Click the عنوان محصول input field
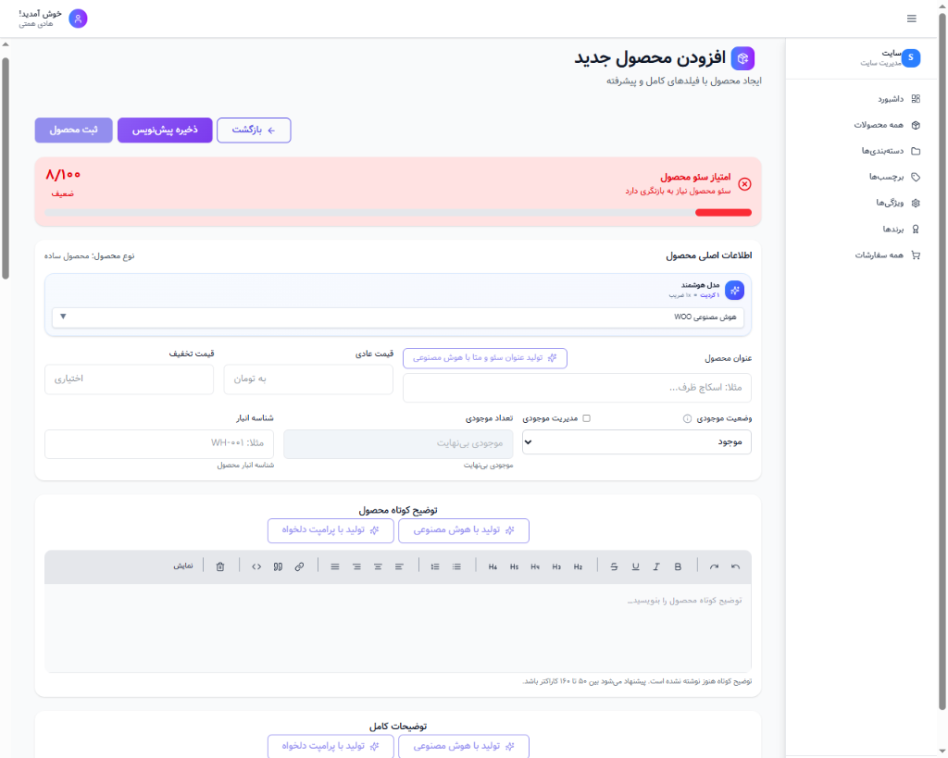Screen dimensions: 948x758 (578, 388)
